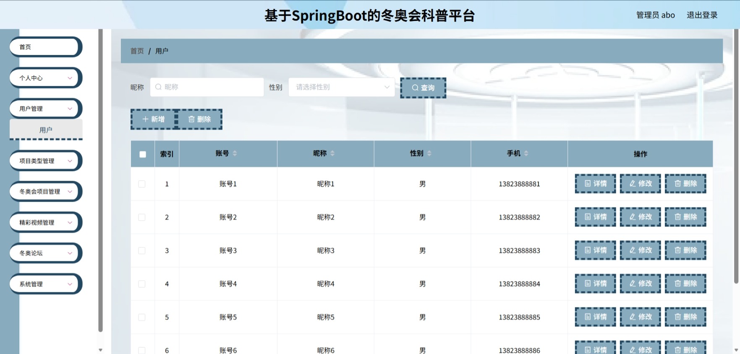Click the search magnifier icon in 昵称 field
The height and width of the screenshot is (354, 740).
pos(158,87)
